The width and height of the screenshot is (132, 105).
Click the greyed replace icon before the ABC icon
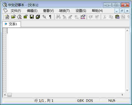pyautogui.click(x=70, y=17)
